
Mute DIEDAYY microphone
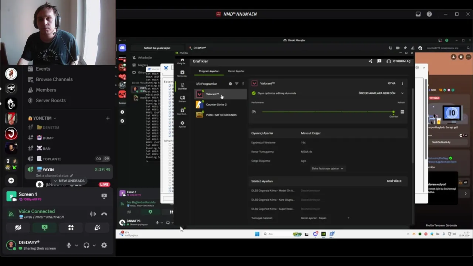click(68, 245)
